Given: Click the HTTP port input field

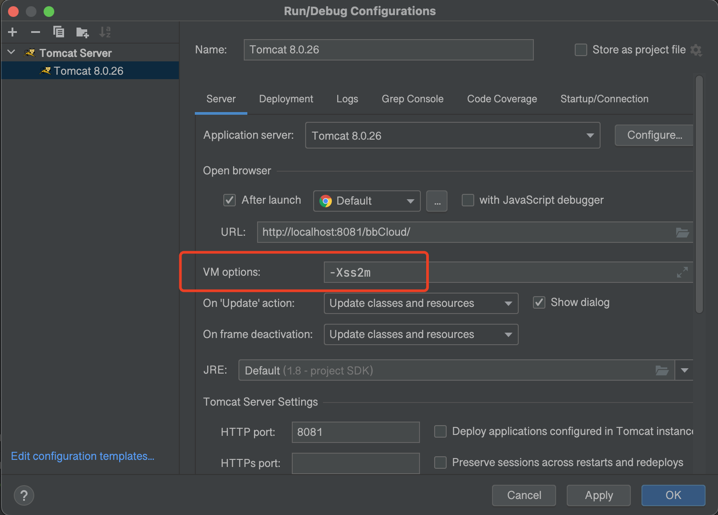Looking at the screenshot, I should tap(355, 432).
